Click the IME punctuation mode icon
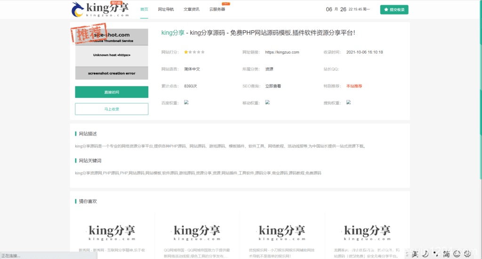This screenshot has height=259, width=482. (x=436, y=254)
